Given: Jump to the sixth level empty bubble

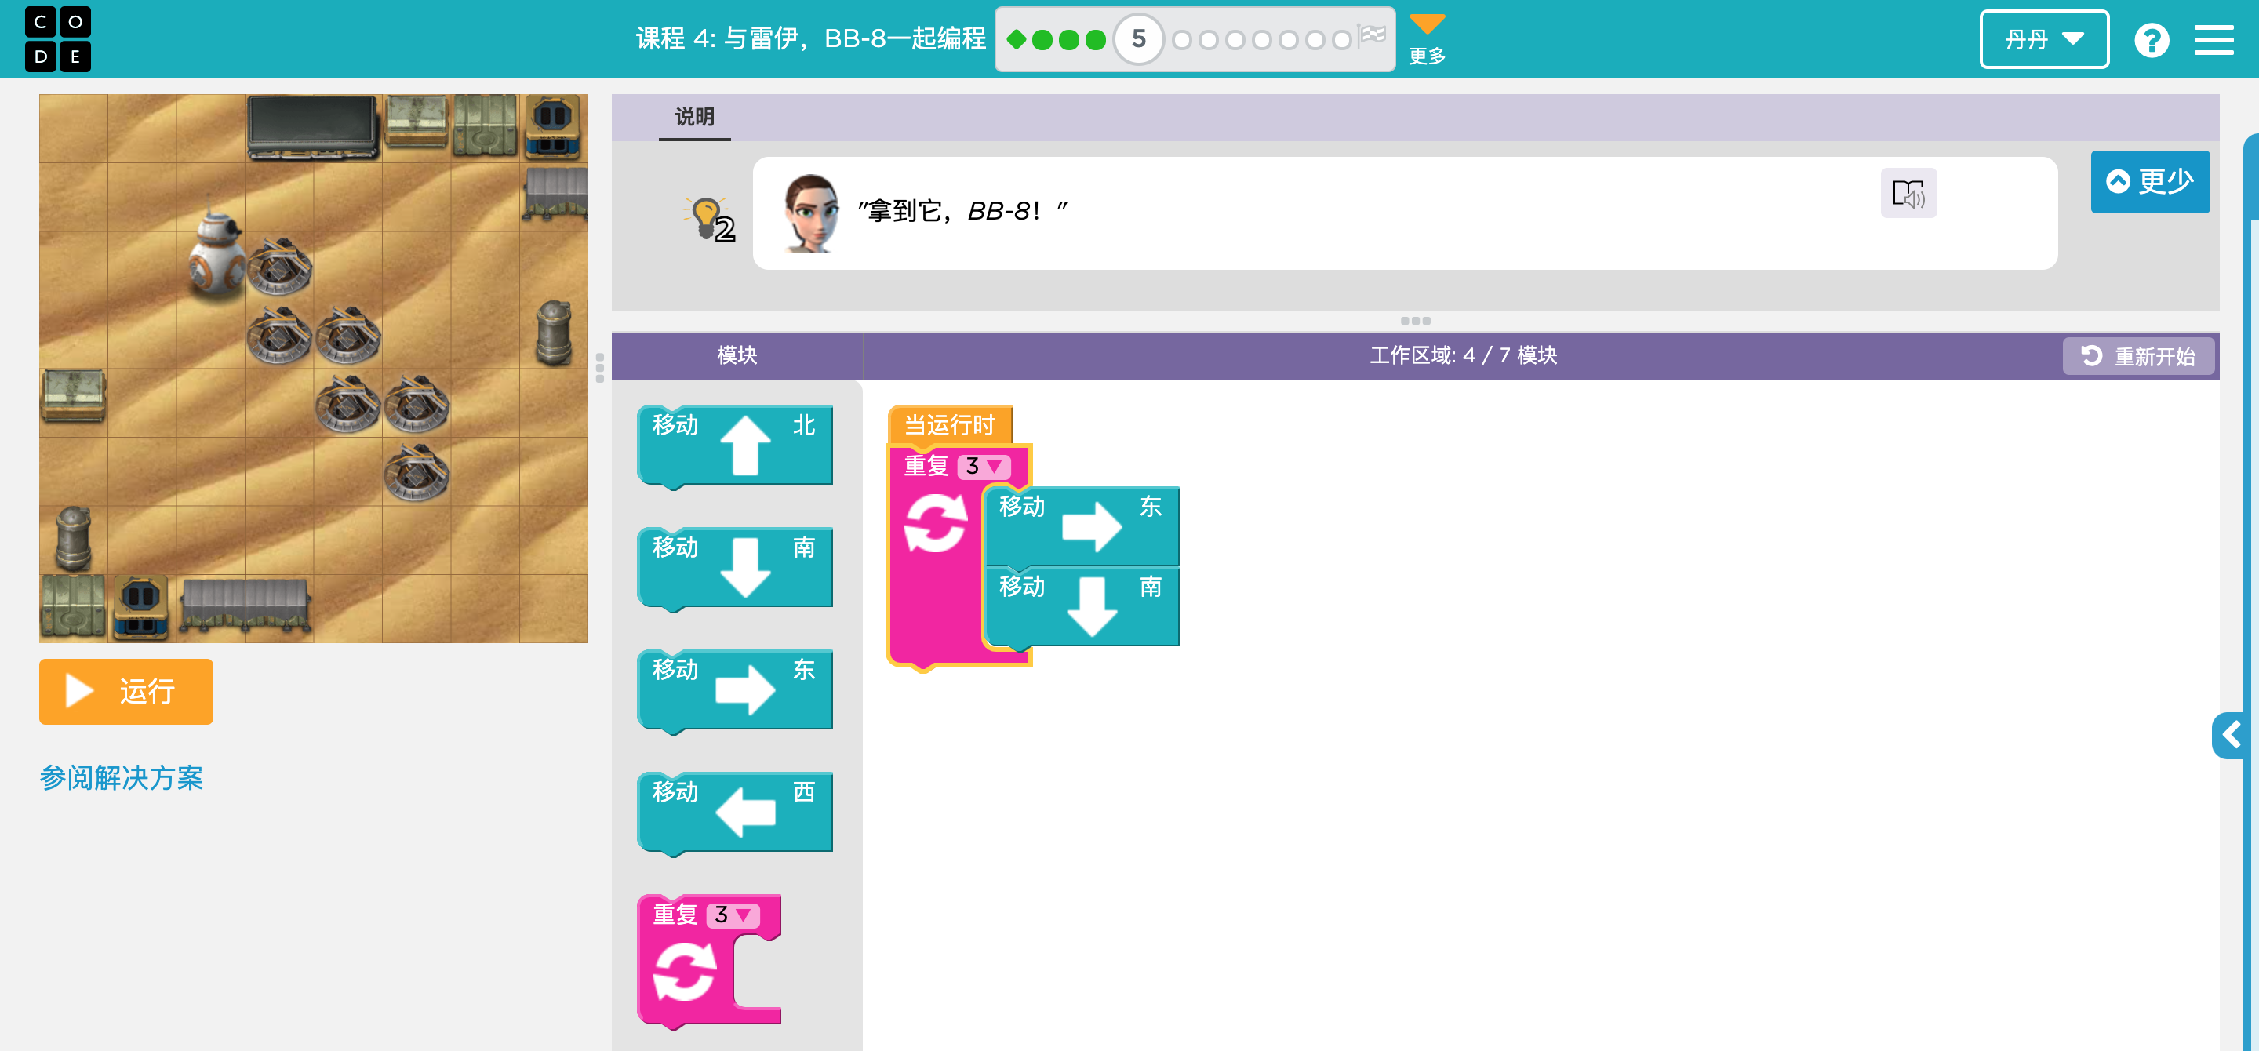Looking at the screenshot, I should tap(1181, 40).
